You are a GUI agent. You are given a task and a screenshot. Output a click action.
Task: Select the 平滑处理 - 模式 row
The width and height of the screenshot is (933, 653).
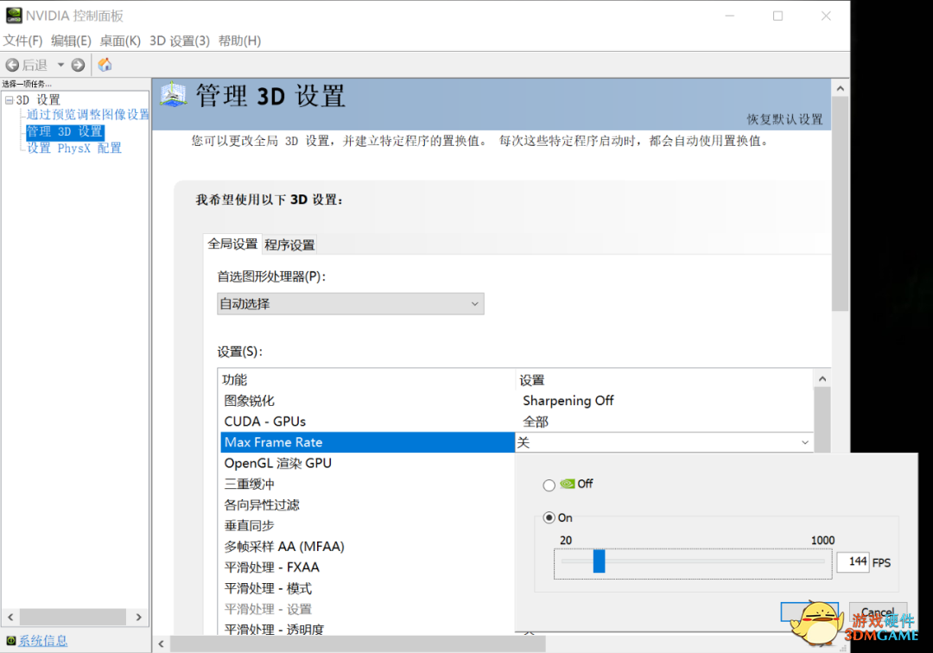(368, 588)
